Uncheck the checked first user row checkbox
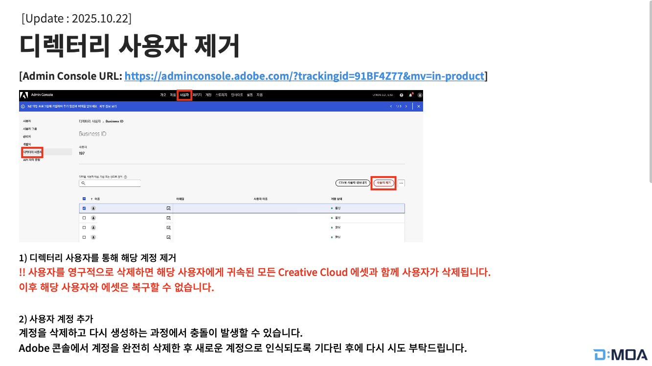 click(84, 208)
